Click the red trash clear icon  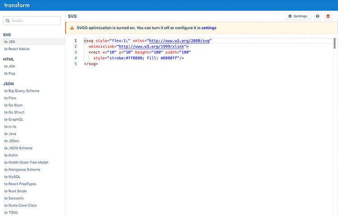point(328,16)
